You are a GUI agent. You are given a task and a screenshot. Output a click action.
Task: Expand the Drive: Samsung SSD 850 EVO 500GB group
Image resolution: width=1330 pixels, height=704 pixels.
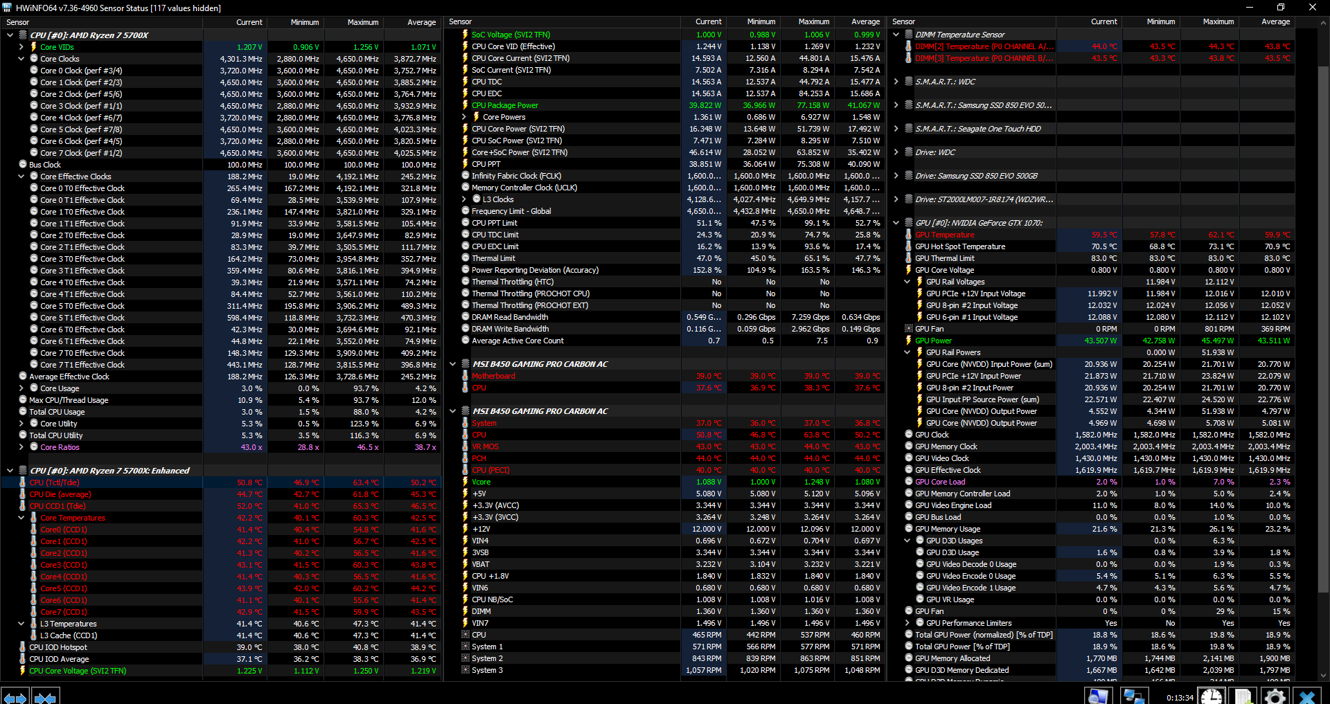click(896, 176)
